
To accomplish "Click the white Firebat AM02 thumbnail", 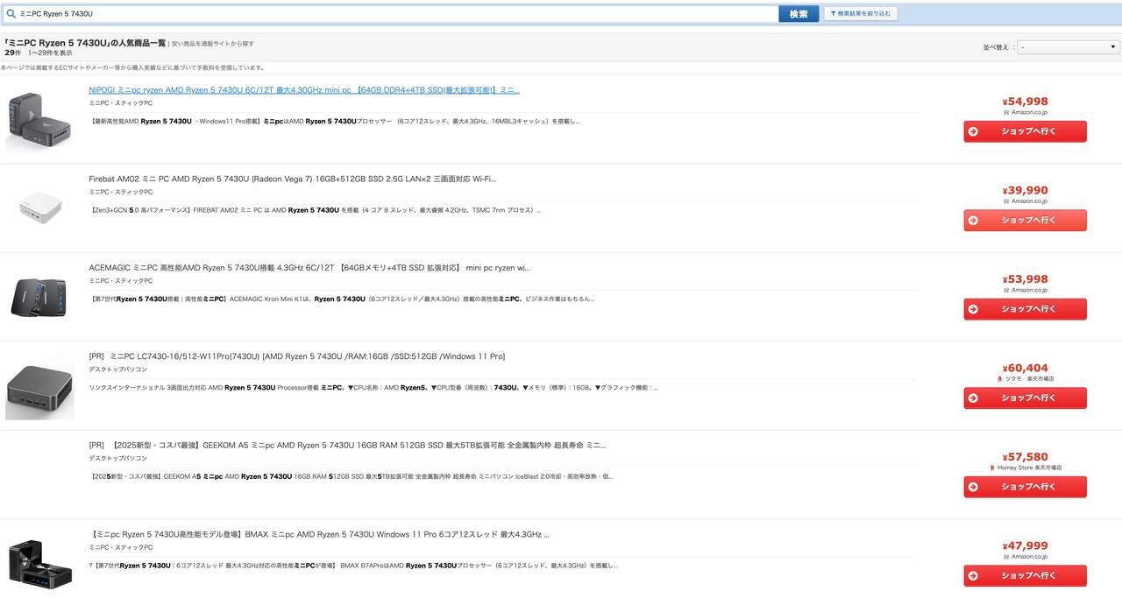I will pos(40,207).
